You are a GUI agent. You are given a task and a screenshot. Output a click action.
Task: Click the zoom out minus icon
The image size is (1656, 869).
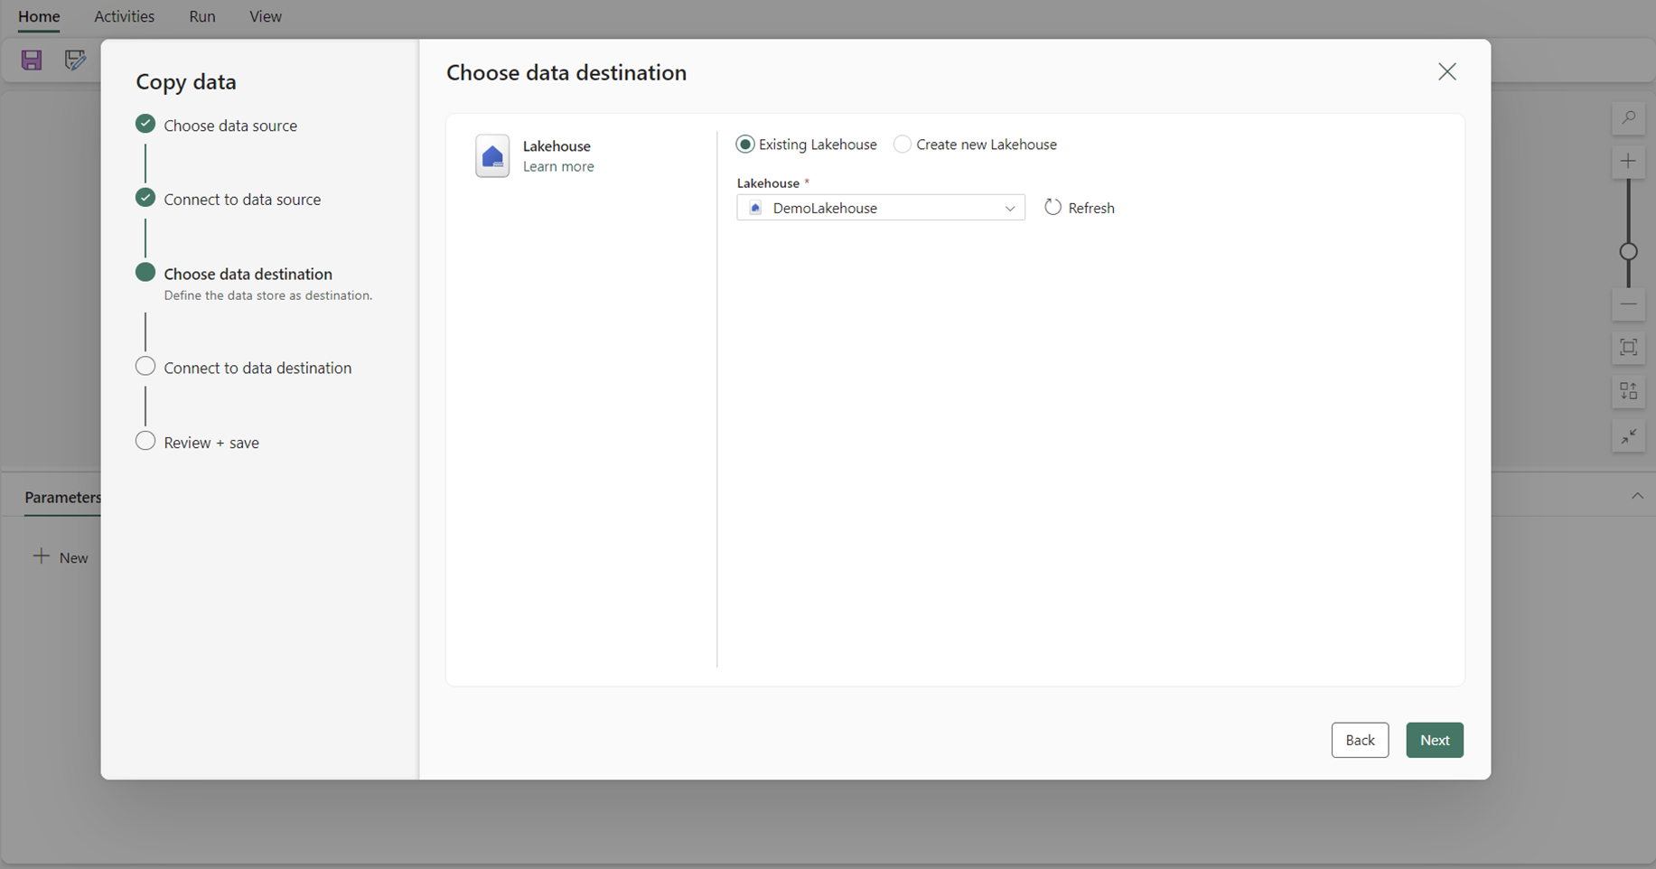[1628, 304]
